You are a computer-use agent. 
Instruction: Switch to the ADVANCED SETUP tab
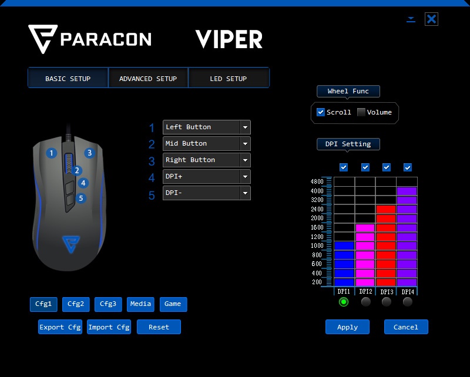tap(148, 79)
